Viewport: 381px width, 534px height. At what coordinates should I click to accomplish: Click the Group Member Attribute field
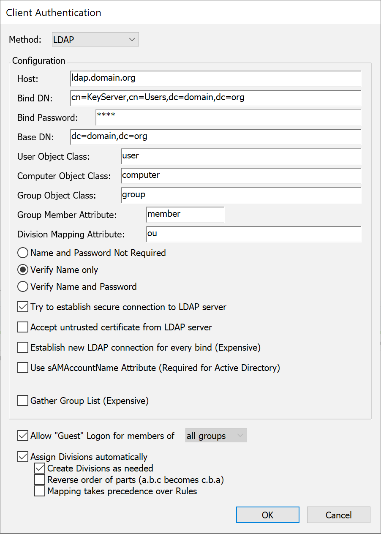(x=185, y=215)
